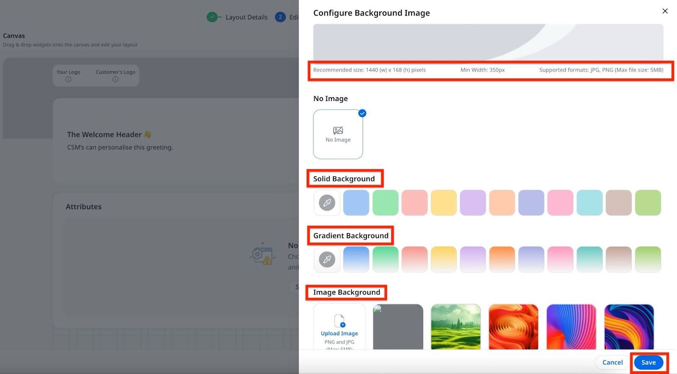Select the gray placeholder image thumbnail

coord(398,327)
